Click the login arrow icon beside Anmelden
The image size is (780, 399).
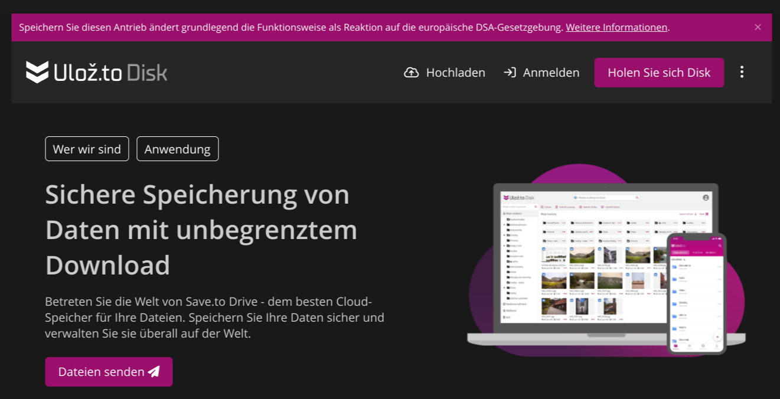[x=510, y=73]
